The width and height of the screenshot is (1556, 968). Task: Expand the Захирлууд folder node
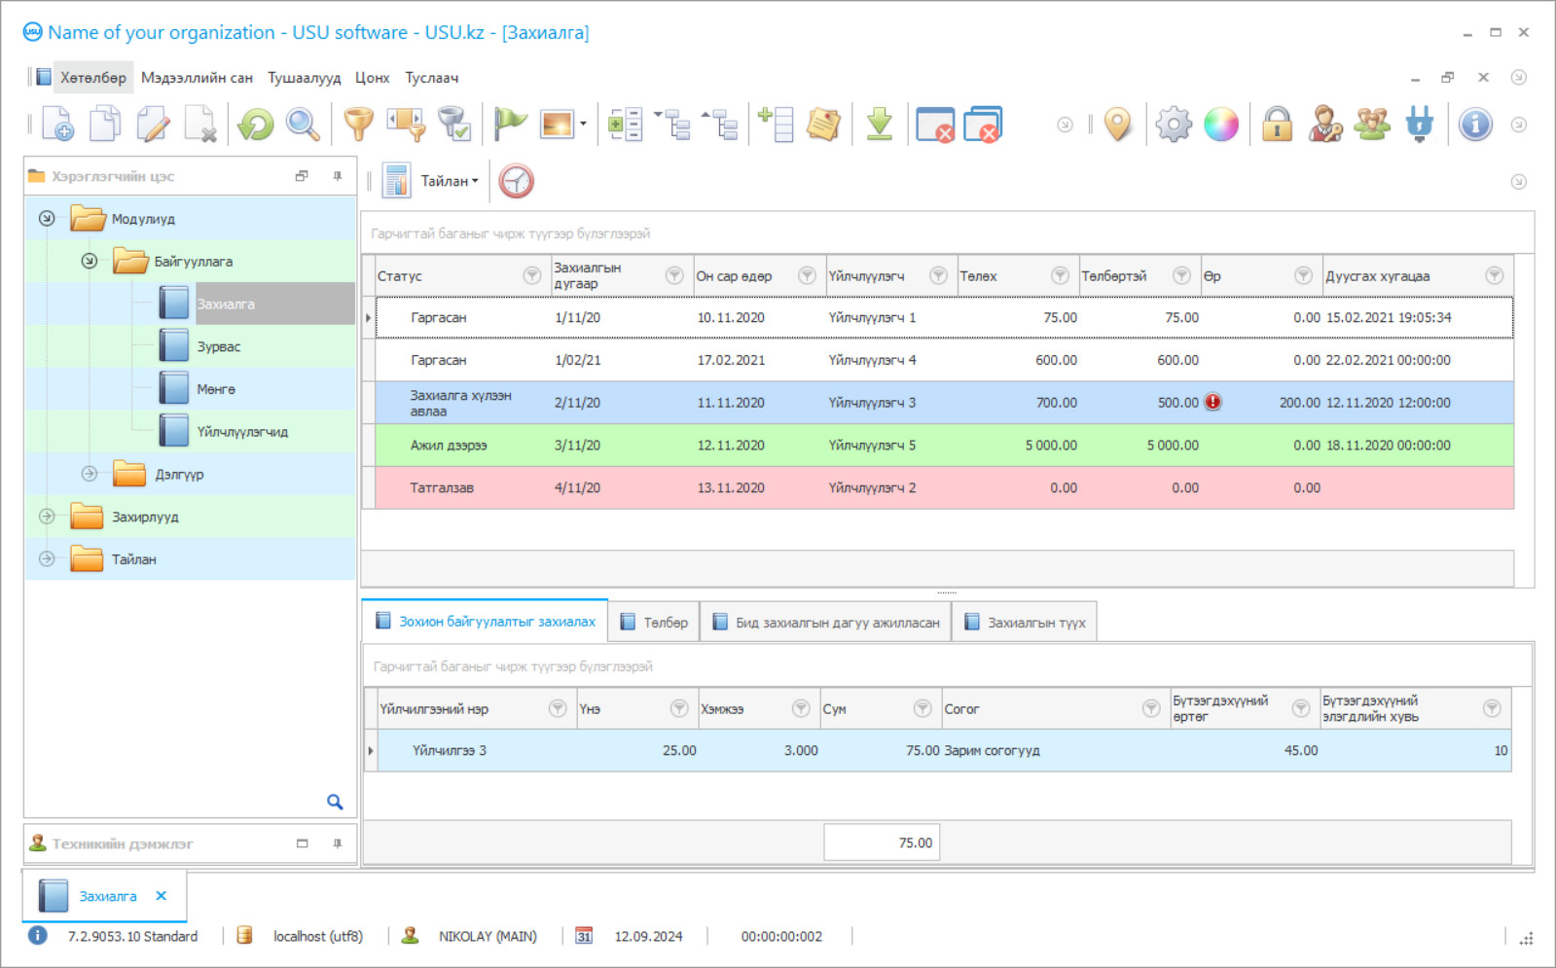(x=47, y=517)
